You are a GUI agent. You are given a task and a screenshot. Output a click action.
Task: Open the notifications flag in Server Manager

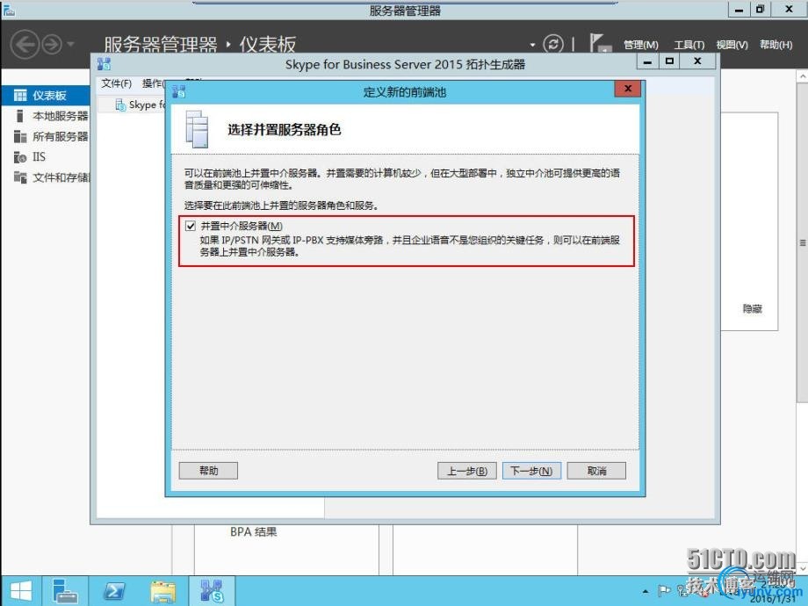[601, 43]
